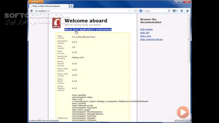Click the scrollbar up arrow
Image resolution: width=219 pixels, height=123 pixels.
point(189,15)
